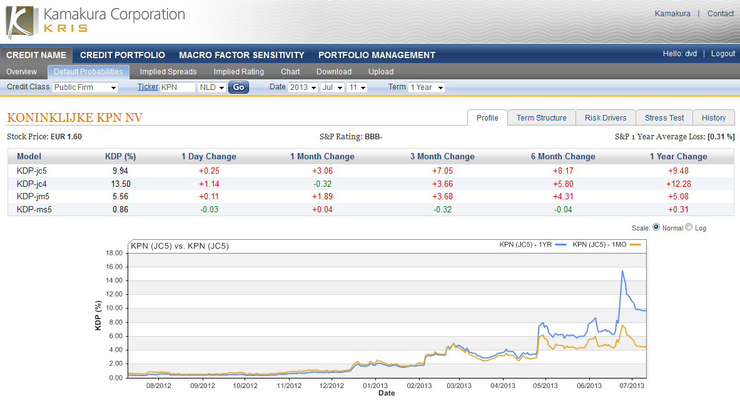Image resolution: width=740 pixels, height=401 pixels.
Task: Switch to the Term Structure tab
Action: point(541,118)
